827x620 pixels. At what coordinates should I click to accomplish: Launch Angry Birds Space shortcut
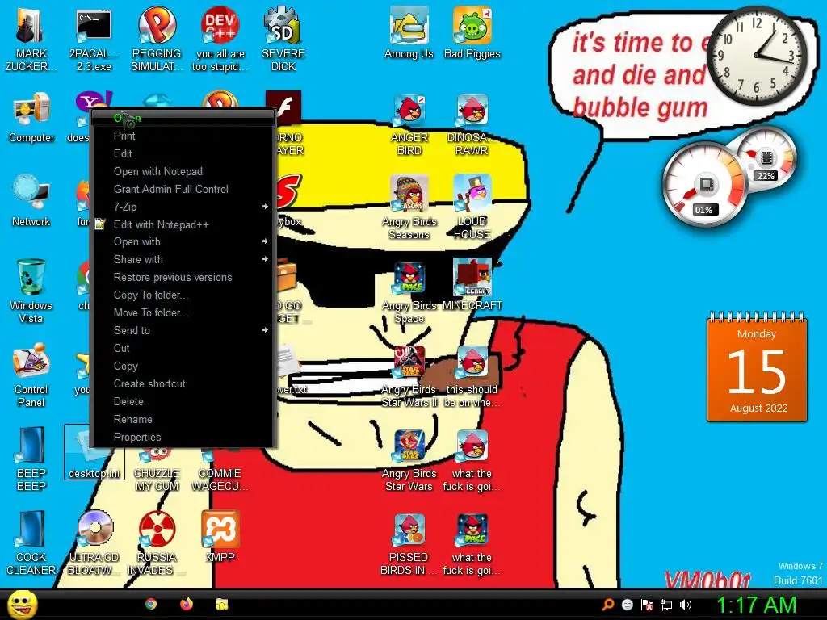[409, 292]
